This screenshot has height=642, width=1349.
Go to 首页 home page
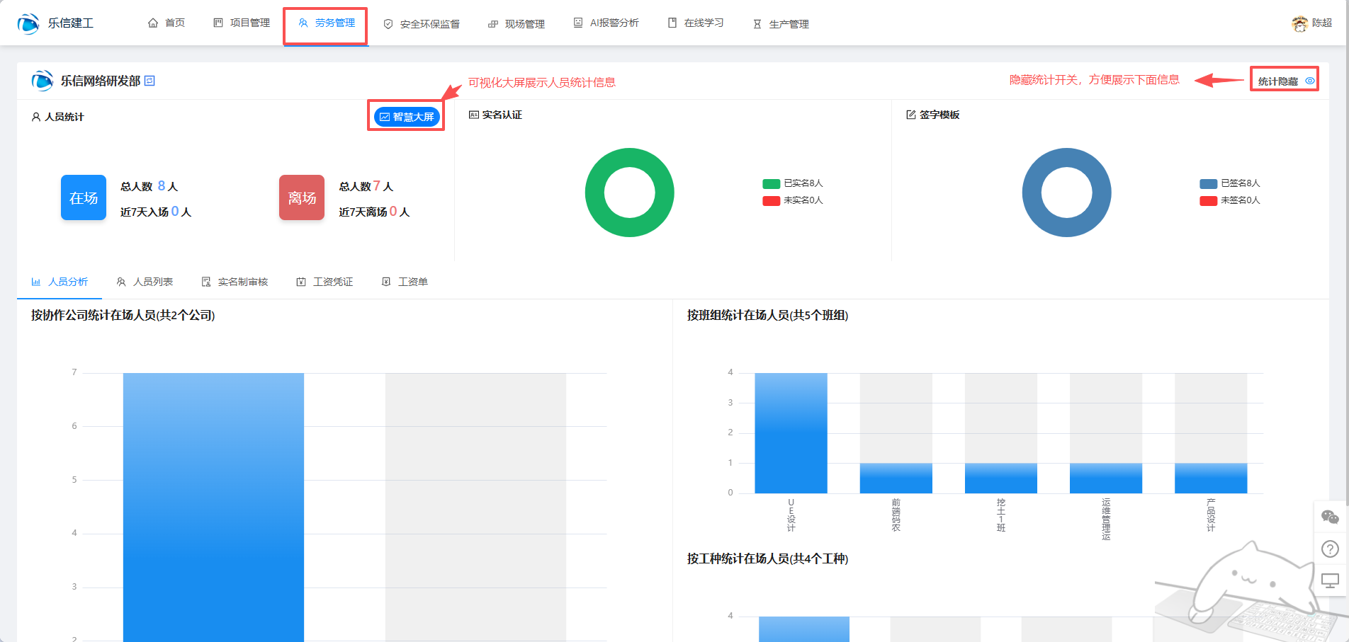point(166,23)
